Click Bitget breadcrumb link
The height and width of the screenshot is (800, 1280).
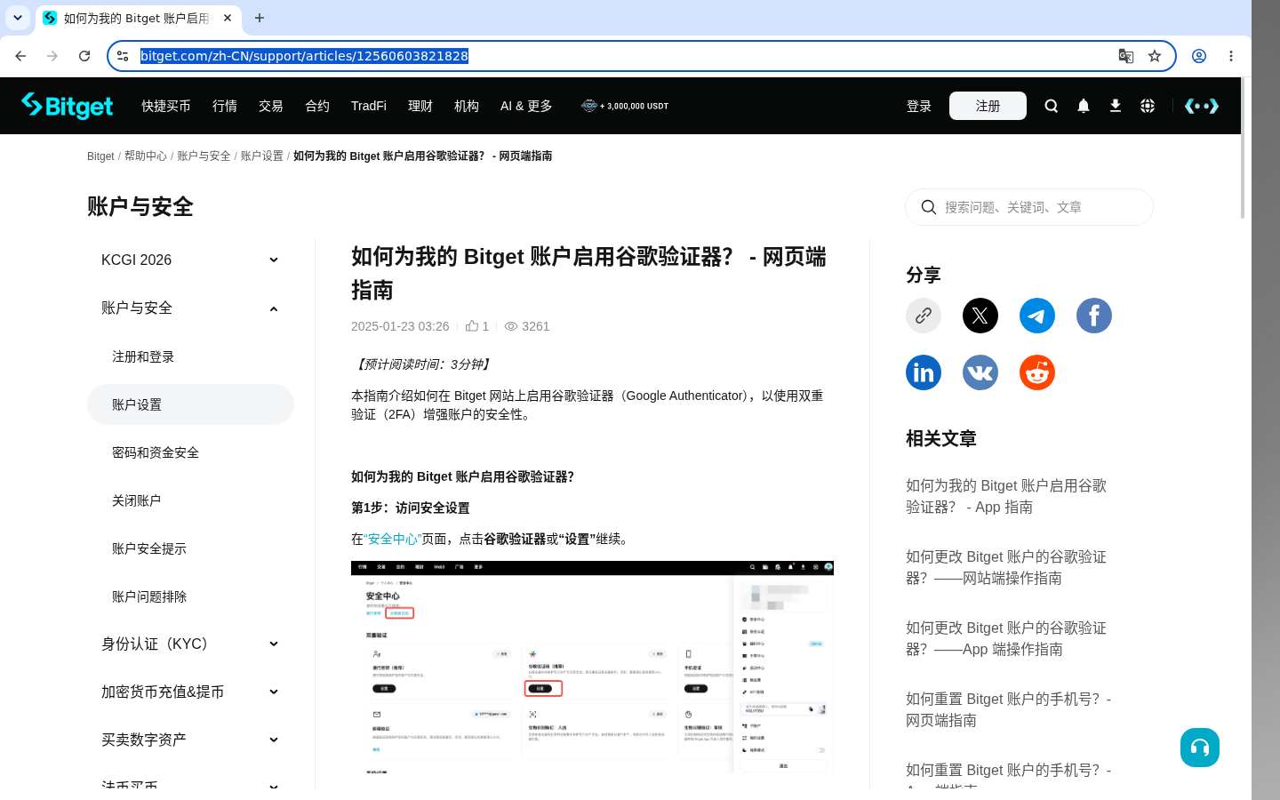tap(100, 156)
